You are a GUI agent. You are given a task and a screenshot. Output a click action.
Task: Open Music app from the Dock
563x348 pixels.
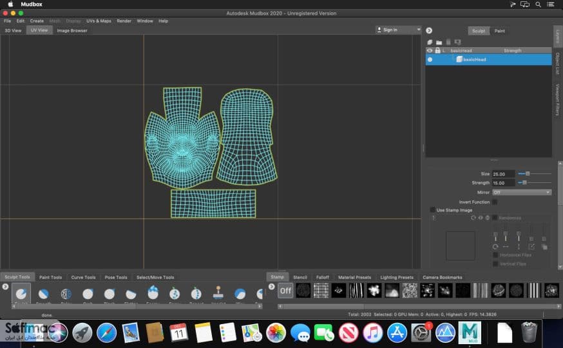(372, 333)
